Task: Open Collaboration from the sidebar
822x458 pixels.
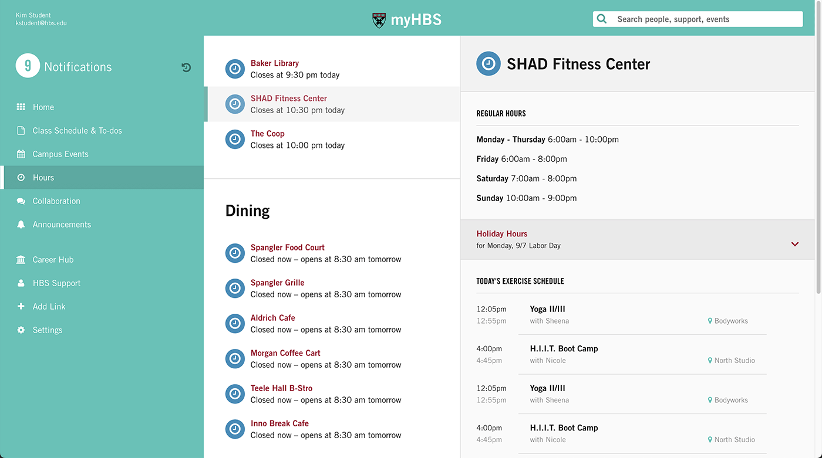Action: [x=56, y=201]
